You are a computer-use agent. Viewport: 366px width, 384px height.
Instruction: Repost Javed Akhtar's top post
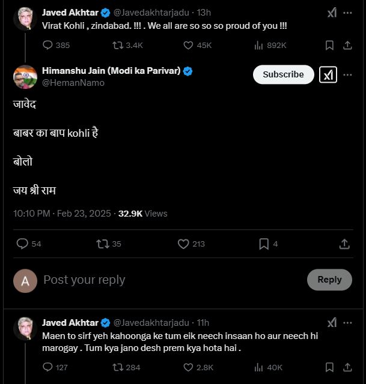coord(118,45)
